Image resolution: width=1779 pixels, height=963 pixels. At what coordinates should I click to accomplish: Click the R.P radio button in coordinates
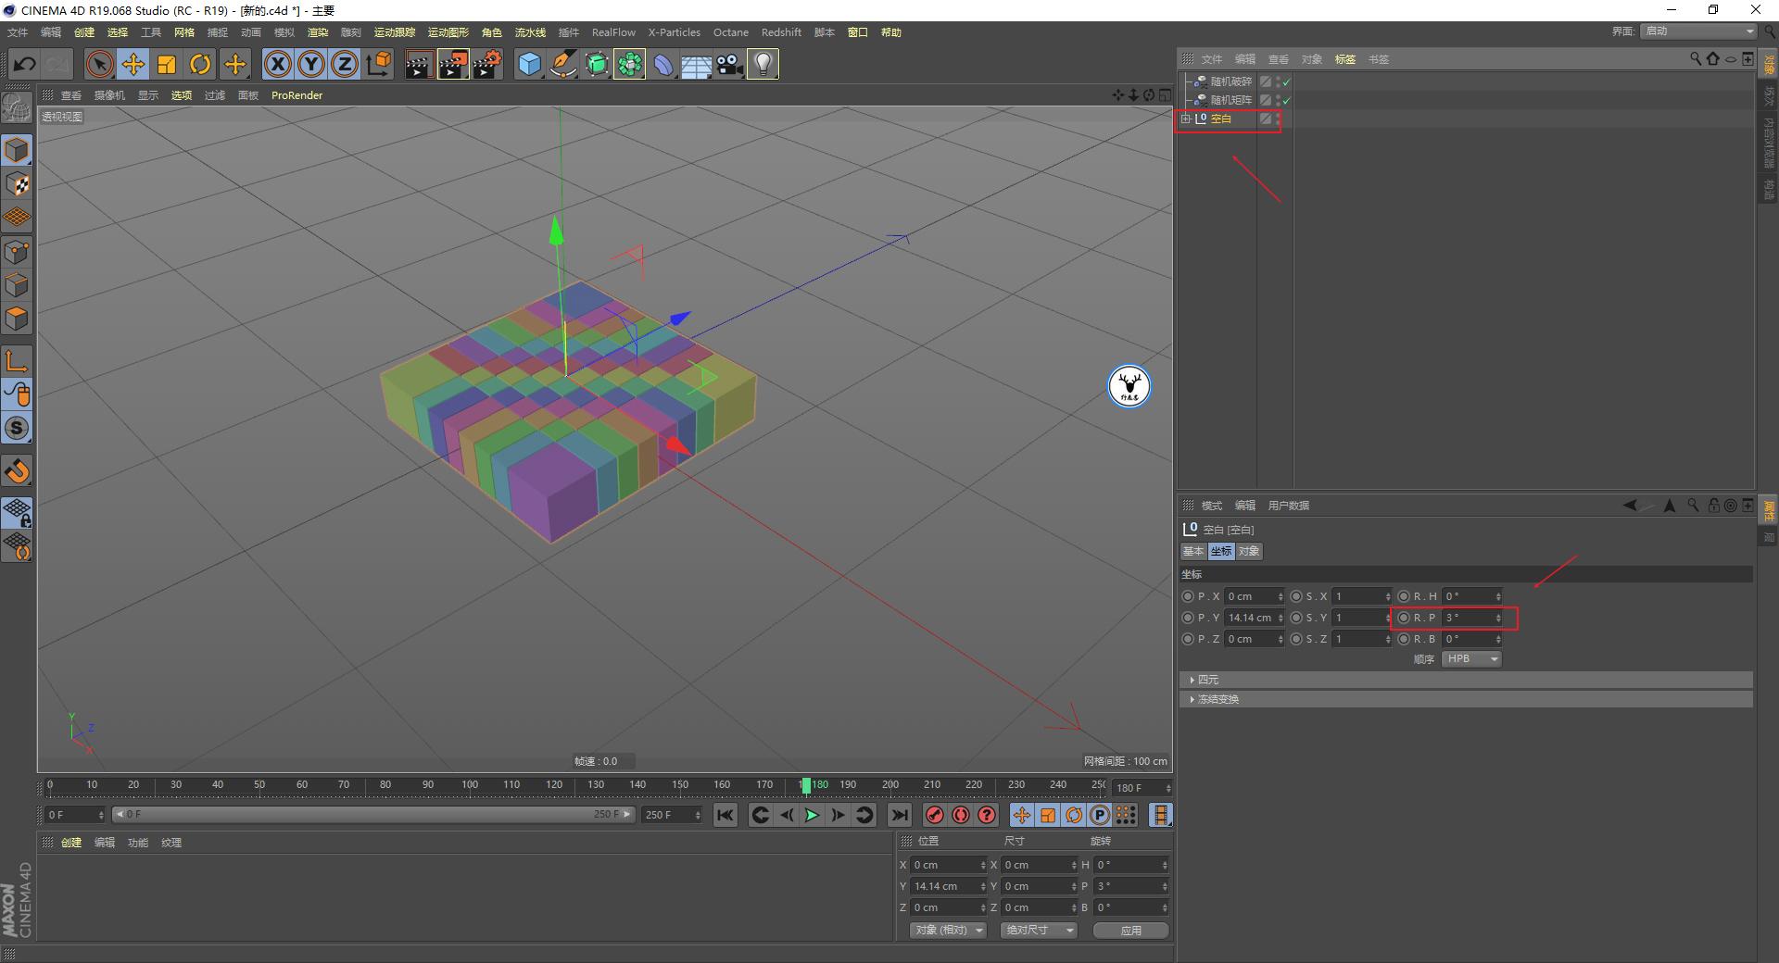(1404, 618)
